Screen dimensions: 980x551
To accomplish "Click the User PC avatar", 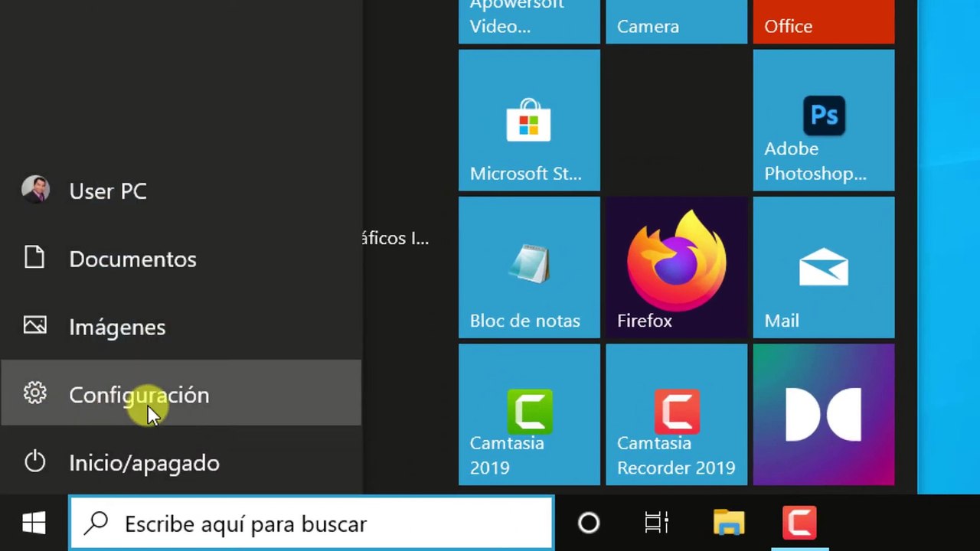I will (x=35, y=190).
